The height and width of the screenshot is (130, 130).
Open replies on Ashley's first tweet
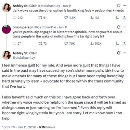pyautogui.click(x=18, y=18)
